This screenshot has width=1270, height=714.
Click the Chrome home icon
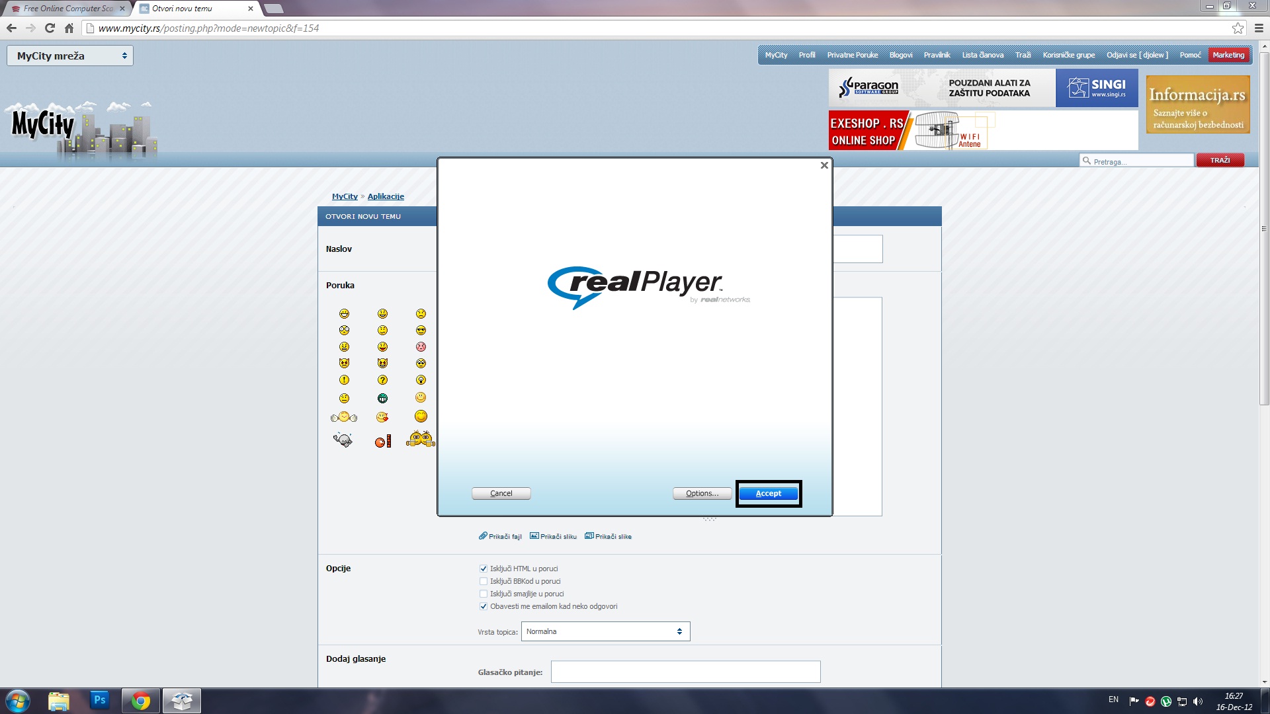tap(69, 28)
